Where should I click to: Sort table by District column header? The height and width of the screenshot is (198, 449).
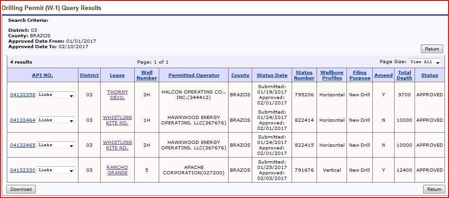(89, 75)
